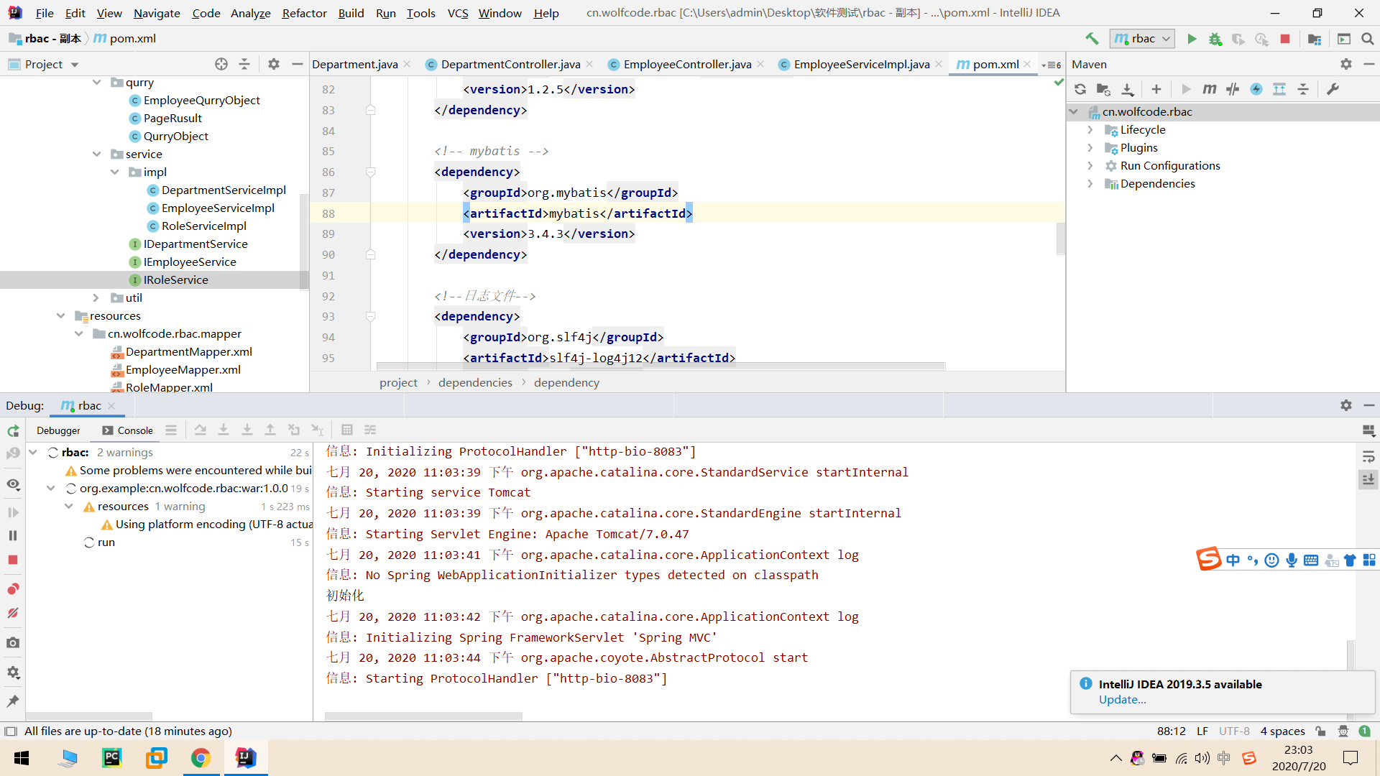This screenshot has height=776, width=1380.
Task: Click the settings gear icon in Project panel
Action: pyautogui.click(x=274, y=63)
